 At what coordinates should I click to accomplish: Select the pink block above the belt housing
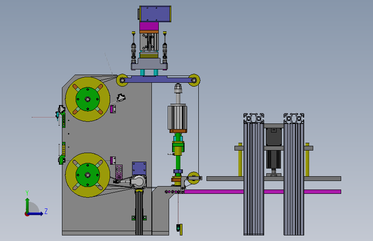119,172
